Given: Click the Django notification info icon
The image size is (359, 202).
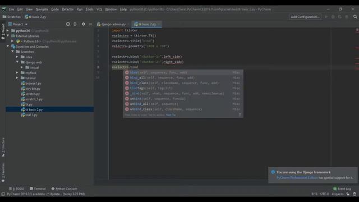Looking at the screenshot, I should (273, 172).
